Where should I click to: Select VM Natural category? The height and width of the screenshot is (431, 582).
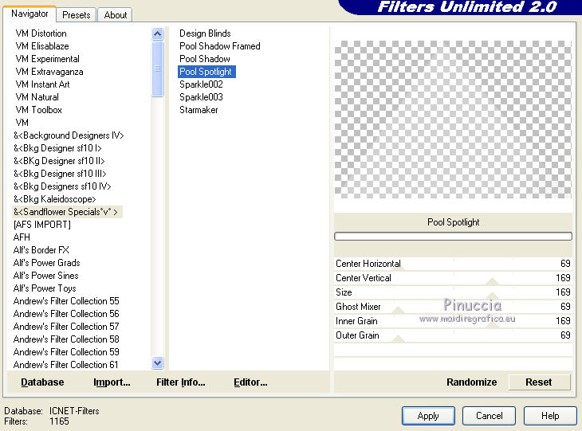click(x=37, y=97)
